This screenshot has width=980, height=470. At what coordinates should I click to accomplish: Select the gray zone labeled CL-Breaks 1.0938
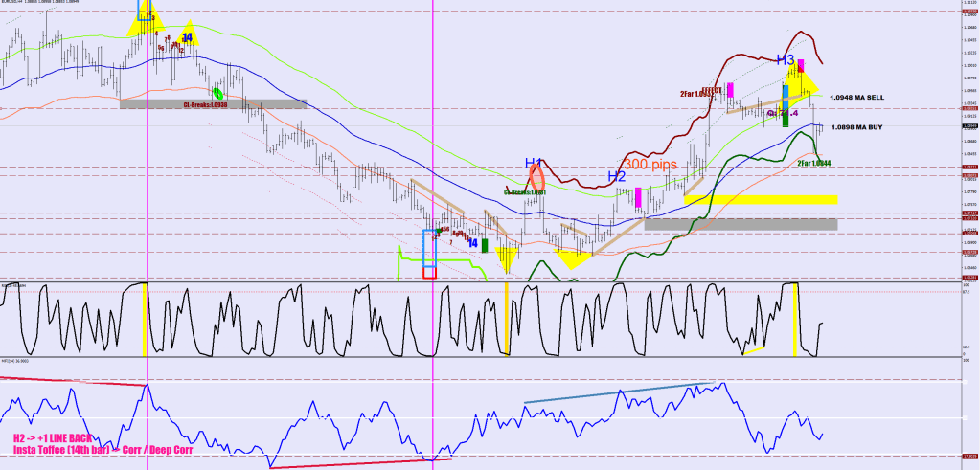point(213,103)
